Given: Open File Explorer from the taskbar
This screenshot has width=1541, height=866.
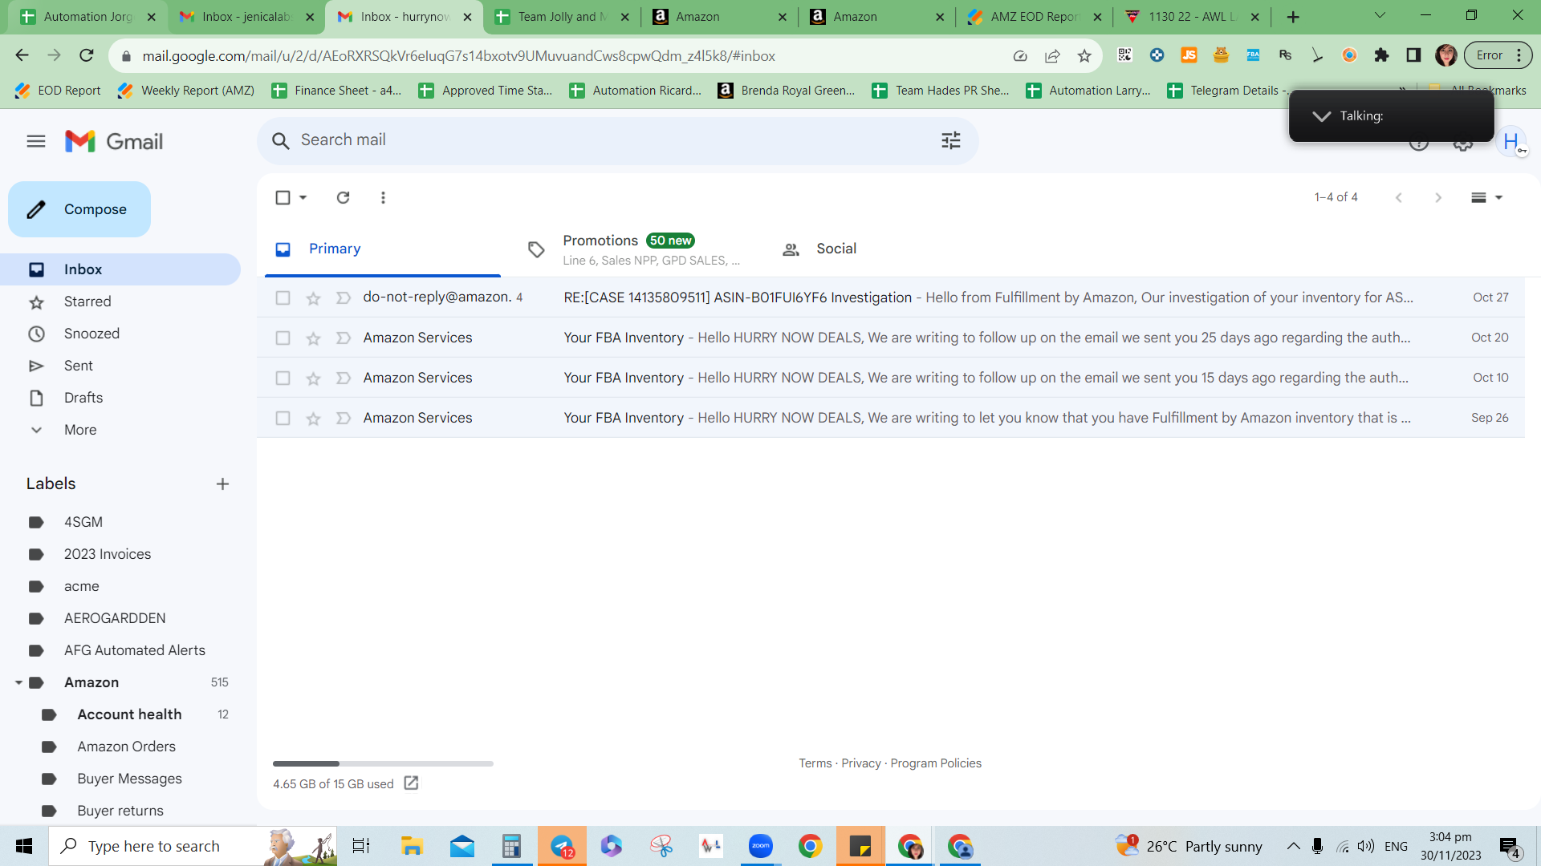Looking at the screenshot, I should tap(412, 846).
